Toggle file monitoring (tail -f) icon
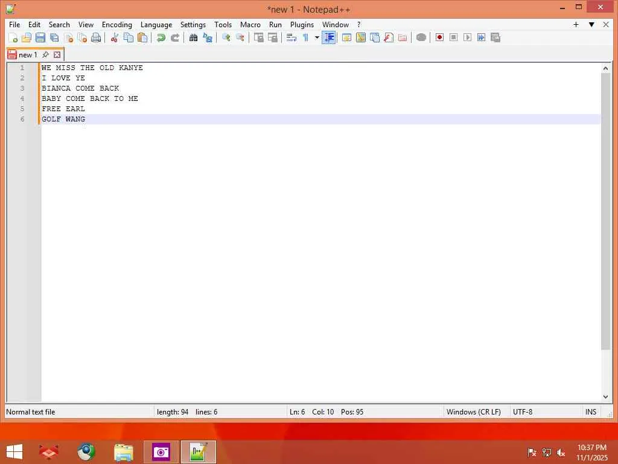This screenshot has height=464, width=618. 421,37
